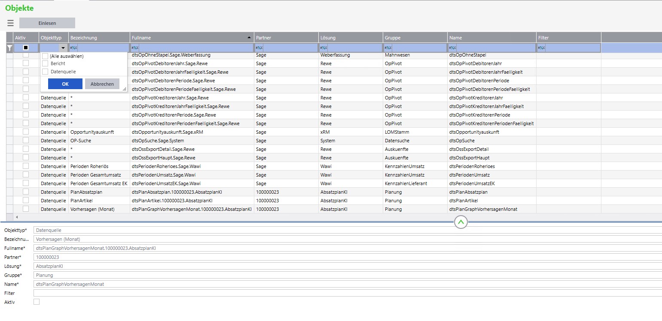Sort by Aktiv column header
Screen dimensions: 662x321
click(x=26, y=38)
